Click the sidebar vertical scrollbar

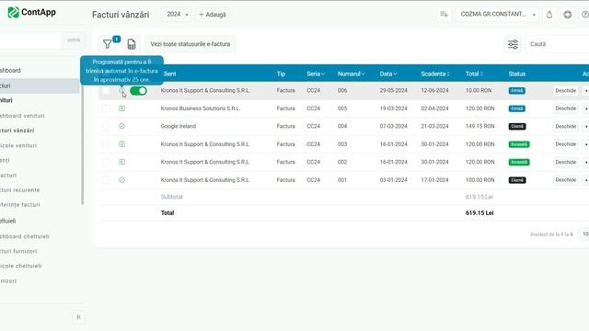(82, 144)
